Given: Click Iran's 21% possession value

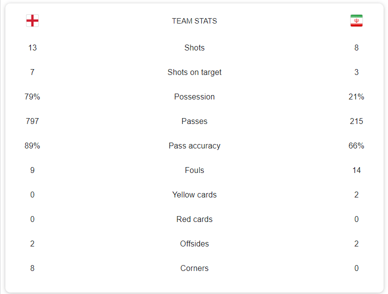Looking at the screenshot, I should (x=357, y=97).
